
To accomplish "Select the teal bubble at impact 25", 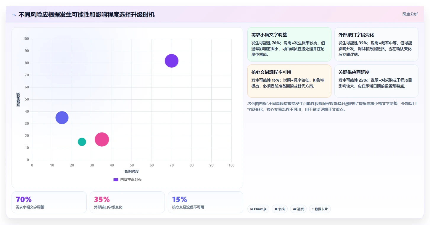I will [82, 142].
